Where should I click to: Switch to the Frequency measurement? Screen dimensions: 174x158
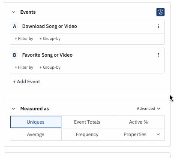pyautogui.click(x=87, y=134)
